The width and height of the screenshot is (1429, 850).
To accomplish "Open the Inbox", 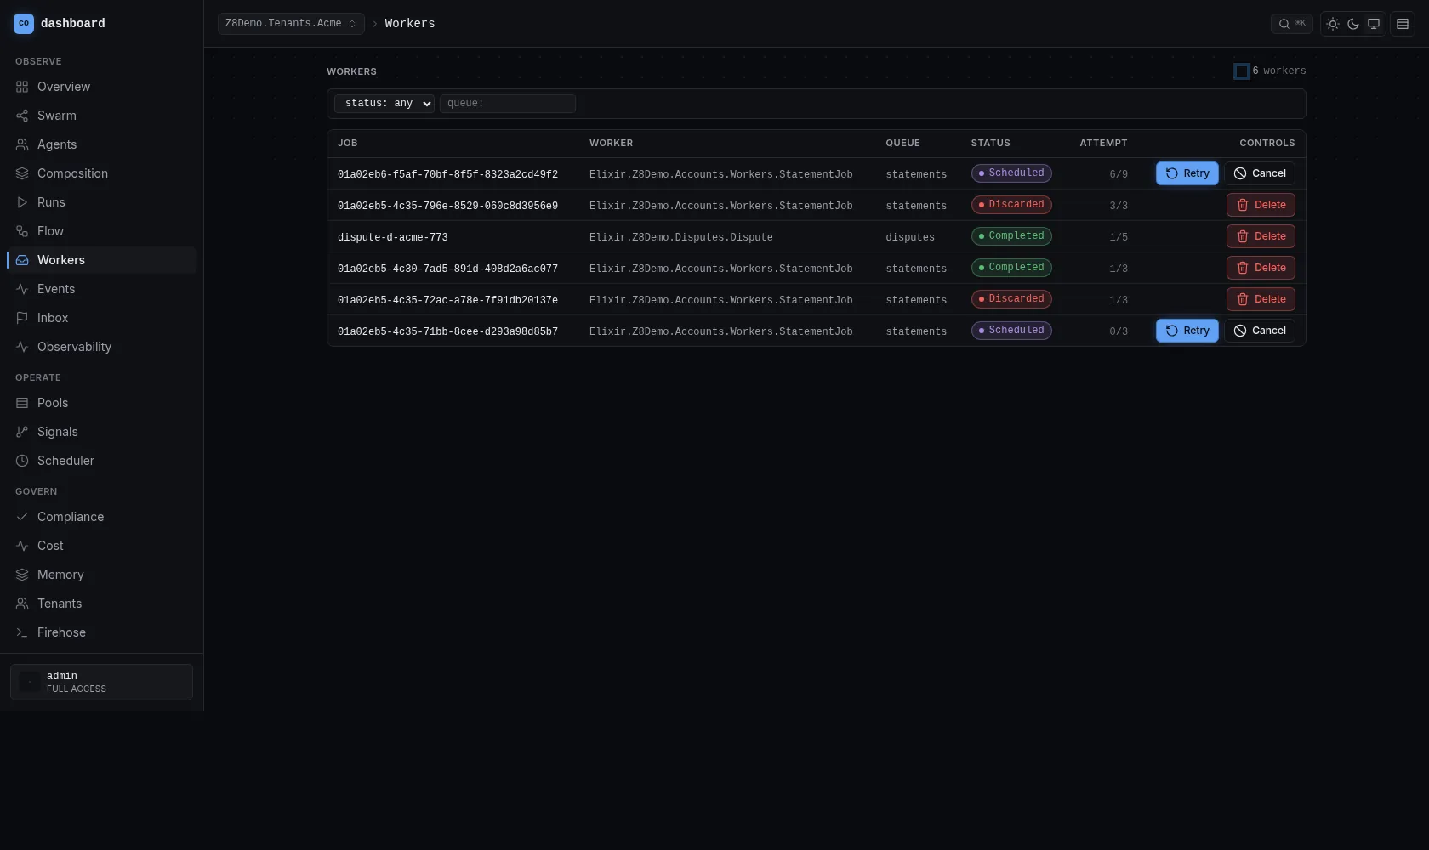I will (x=102, y=318).
